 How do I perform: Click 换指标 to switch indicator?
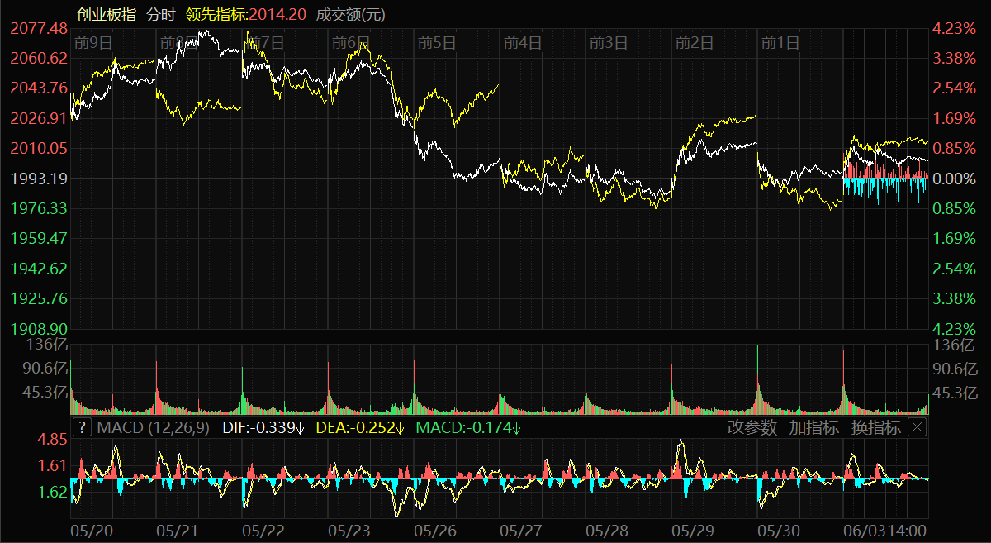click(875, 427)
